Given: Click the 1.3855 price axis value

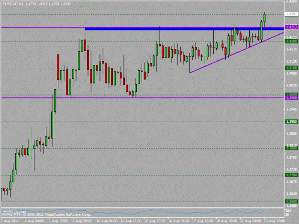Looking at the screenshot, I should [291, 134].
